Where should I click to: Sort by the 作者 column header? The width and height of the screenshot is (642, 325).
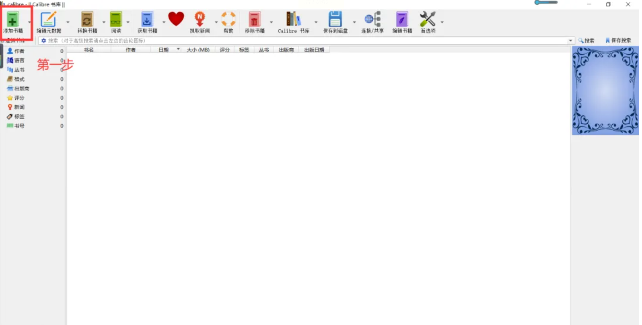131,50
